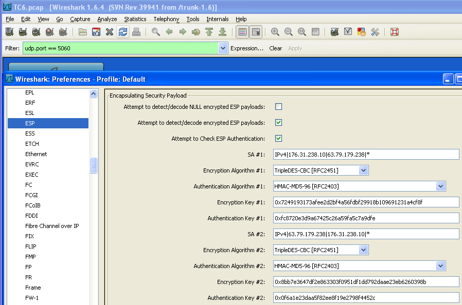The height and width of the screenshot is (305, 462).
Task: Click protocol list scroll-up arrow
Action: [94, 94]
